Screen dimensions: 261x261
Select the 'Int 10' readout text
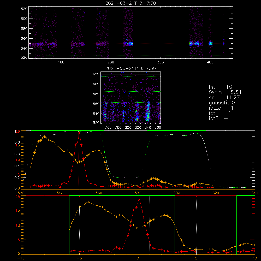click(220, 87)
